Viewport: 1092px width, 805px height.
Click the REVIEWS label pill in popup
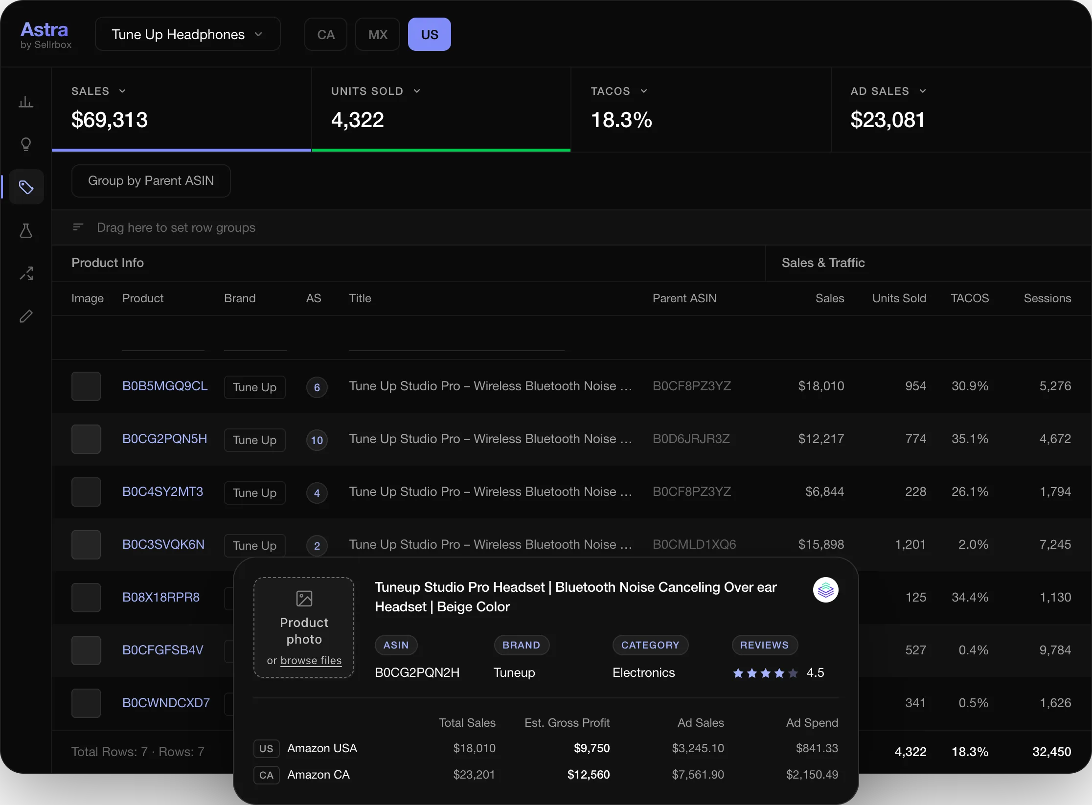pyautogui.click(x=765, y=645)
